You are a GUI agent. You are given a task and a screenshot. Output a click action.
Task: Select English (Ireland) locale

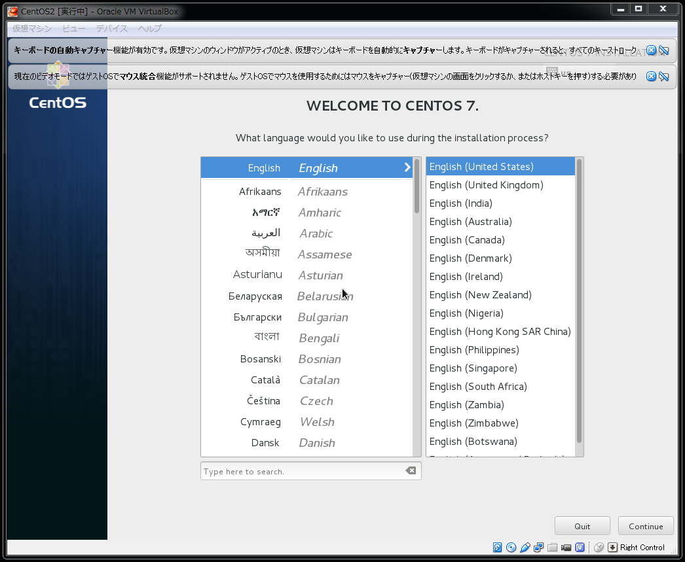click(x=500, y=277)
